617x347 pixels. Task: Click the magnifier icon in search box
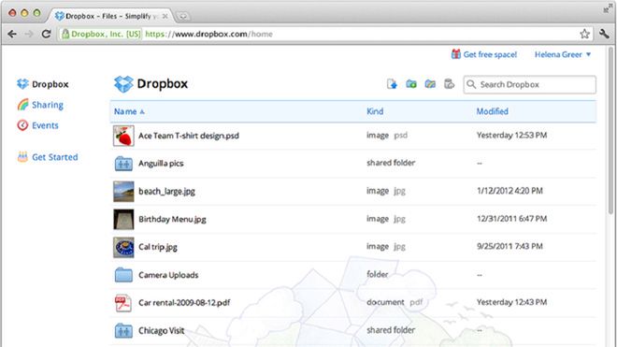click(471, 84)
